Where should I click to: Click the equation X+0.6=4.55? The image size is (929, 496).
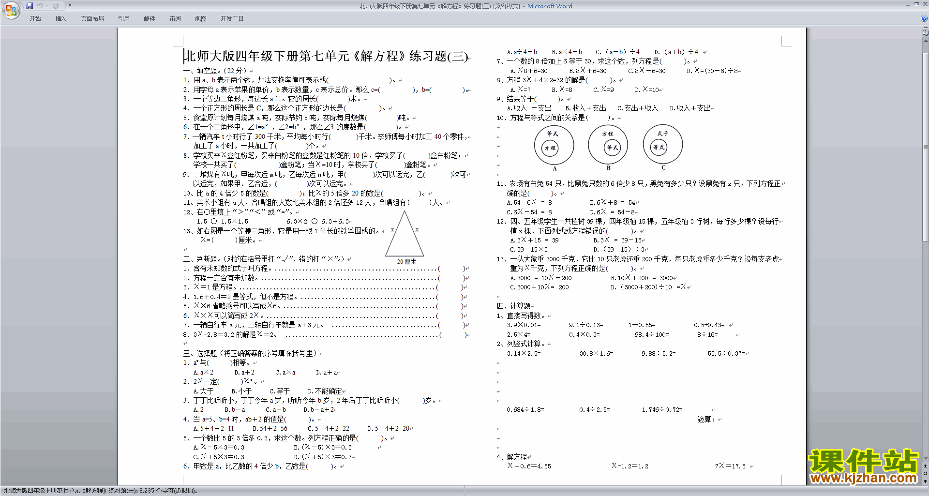tap(529, 466)
